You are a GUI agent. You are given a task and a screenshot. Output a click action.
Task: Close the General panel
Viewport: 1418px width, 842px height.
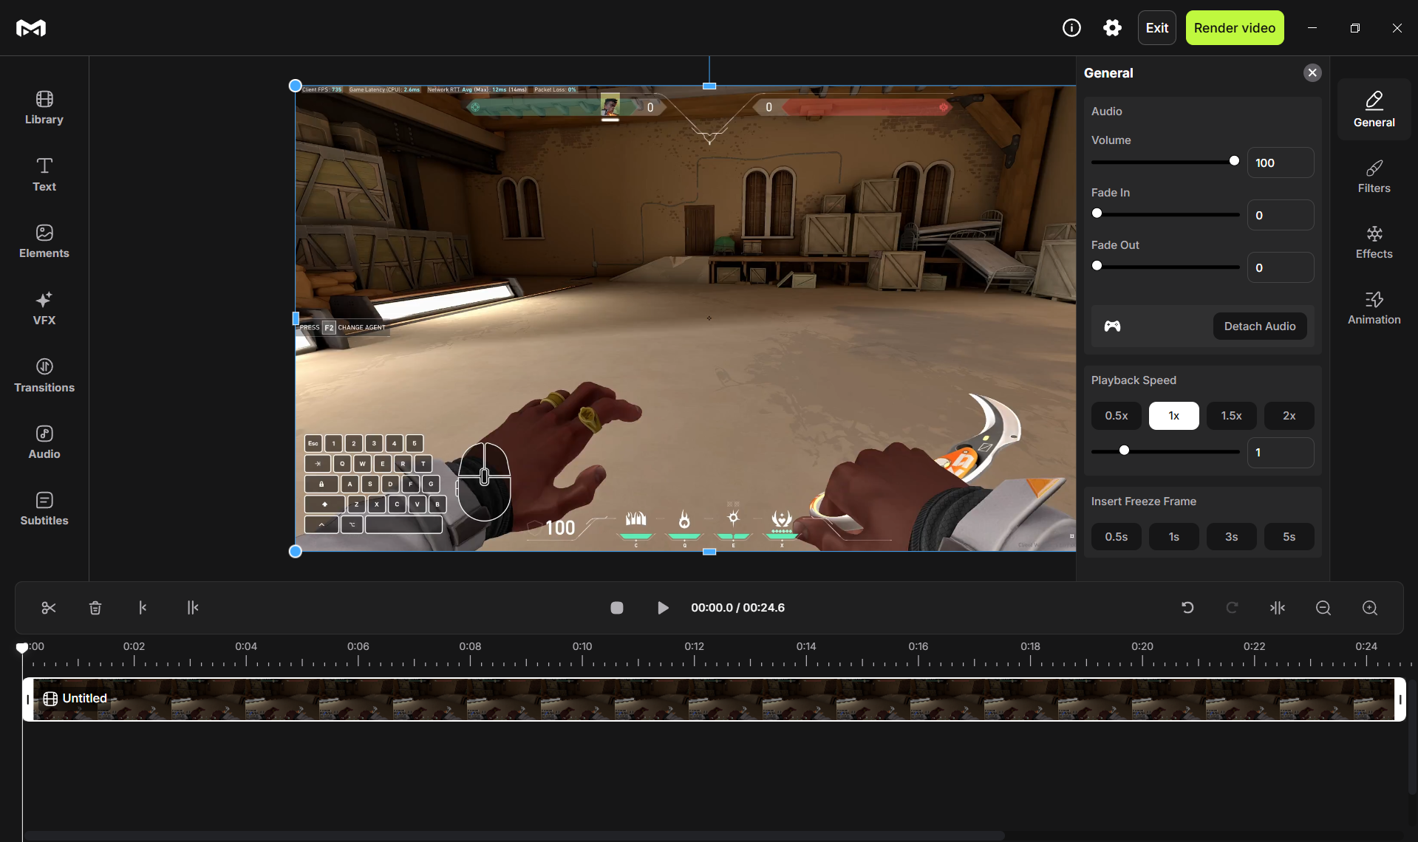1312,72
